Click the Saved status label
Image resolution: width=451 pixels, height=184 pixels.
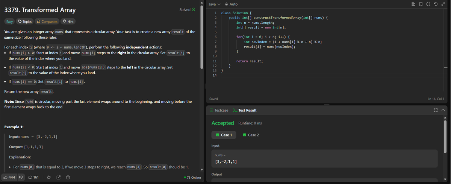[214, 99]
